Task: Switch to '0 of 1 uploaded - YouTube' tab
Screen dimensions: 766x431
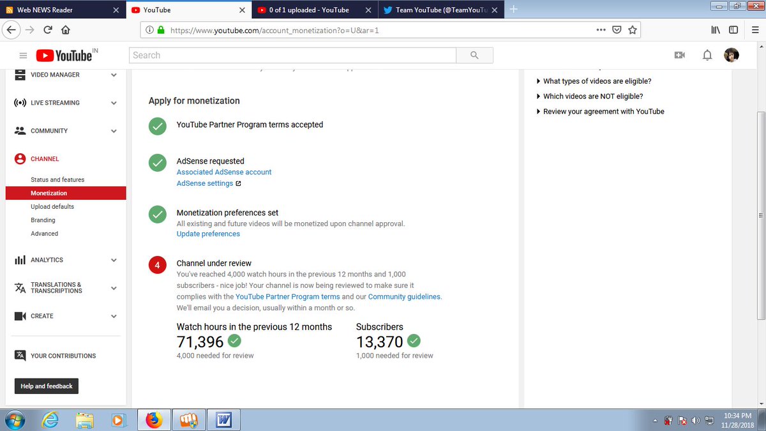Action: point(315,10)
